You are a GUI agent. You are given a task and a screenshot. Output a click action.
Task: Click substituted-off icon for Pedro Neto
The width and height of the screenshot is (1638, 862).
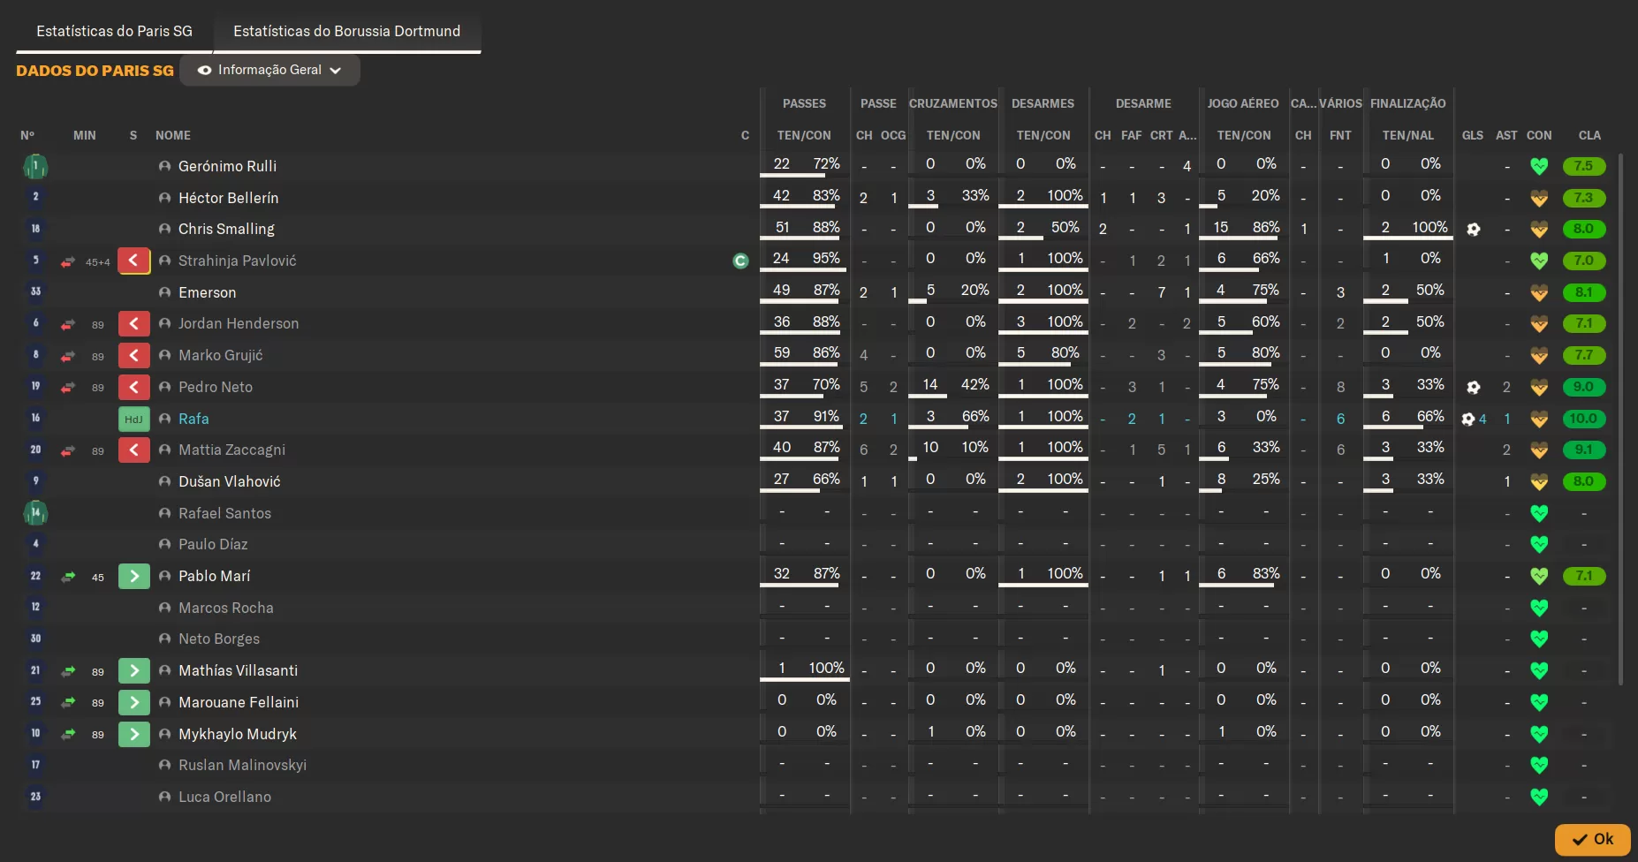133,387
